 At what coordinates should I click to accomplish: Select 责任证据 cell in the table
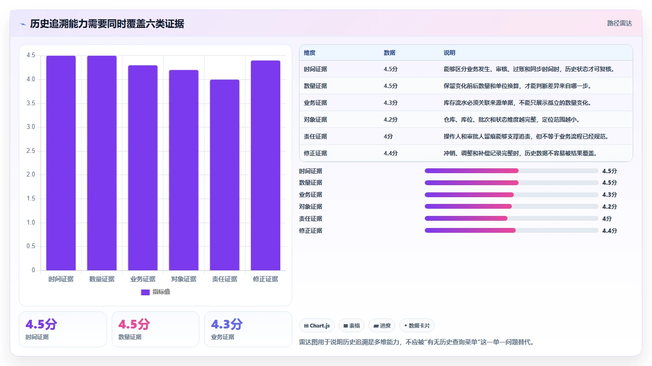click(x=315, y=137)
